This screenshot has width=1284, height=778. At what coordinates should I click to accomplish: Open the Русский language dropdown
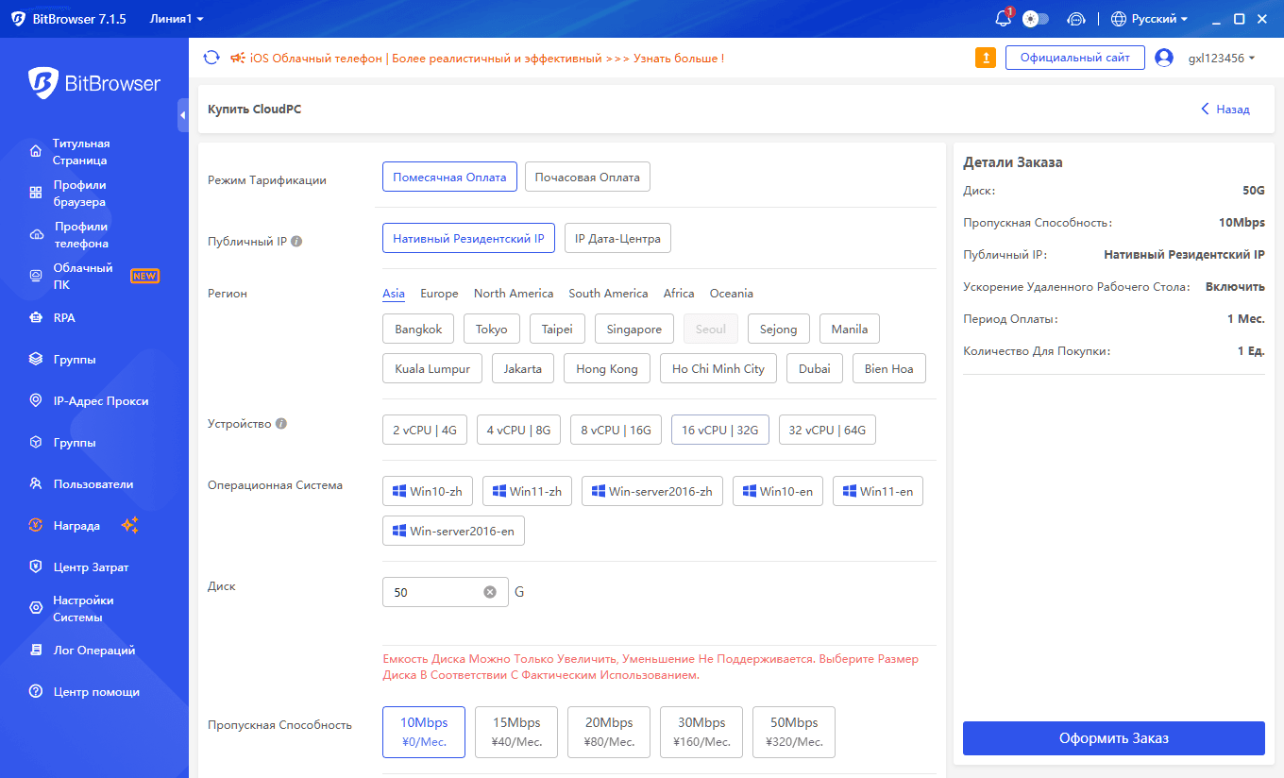point(1149,19)
